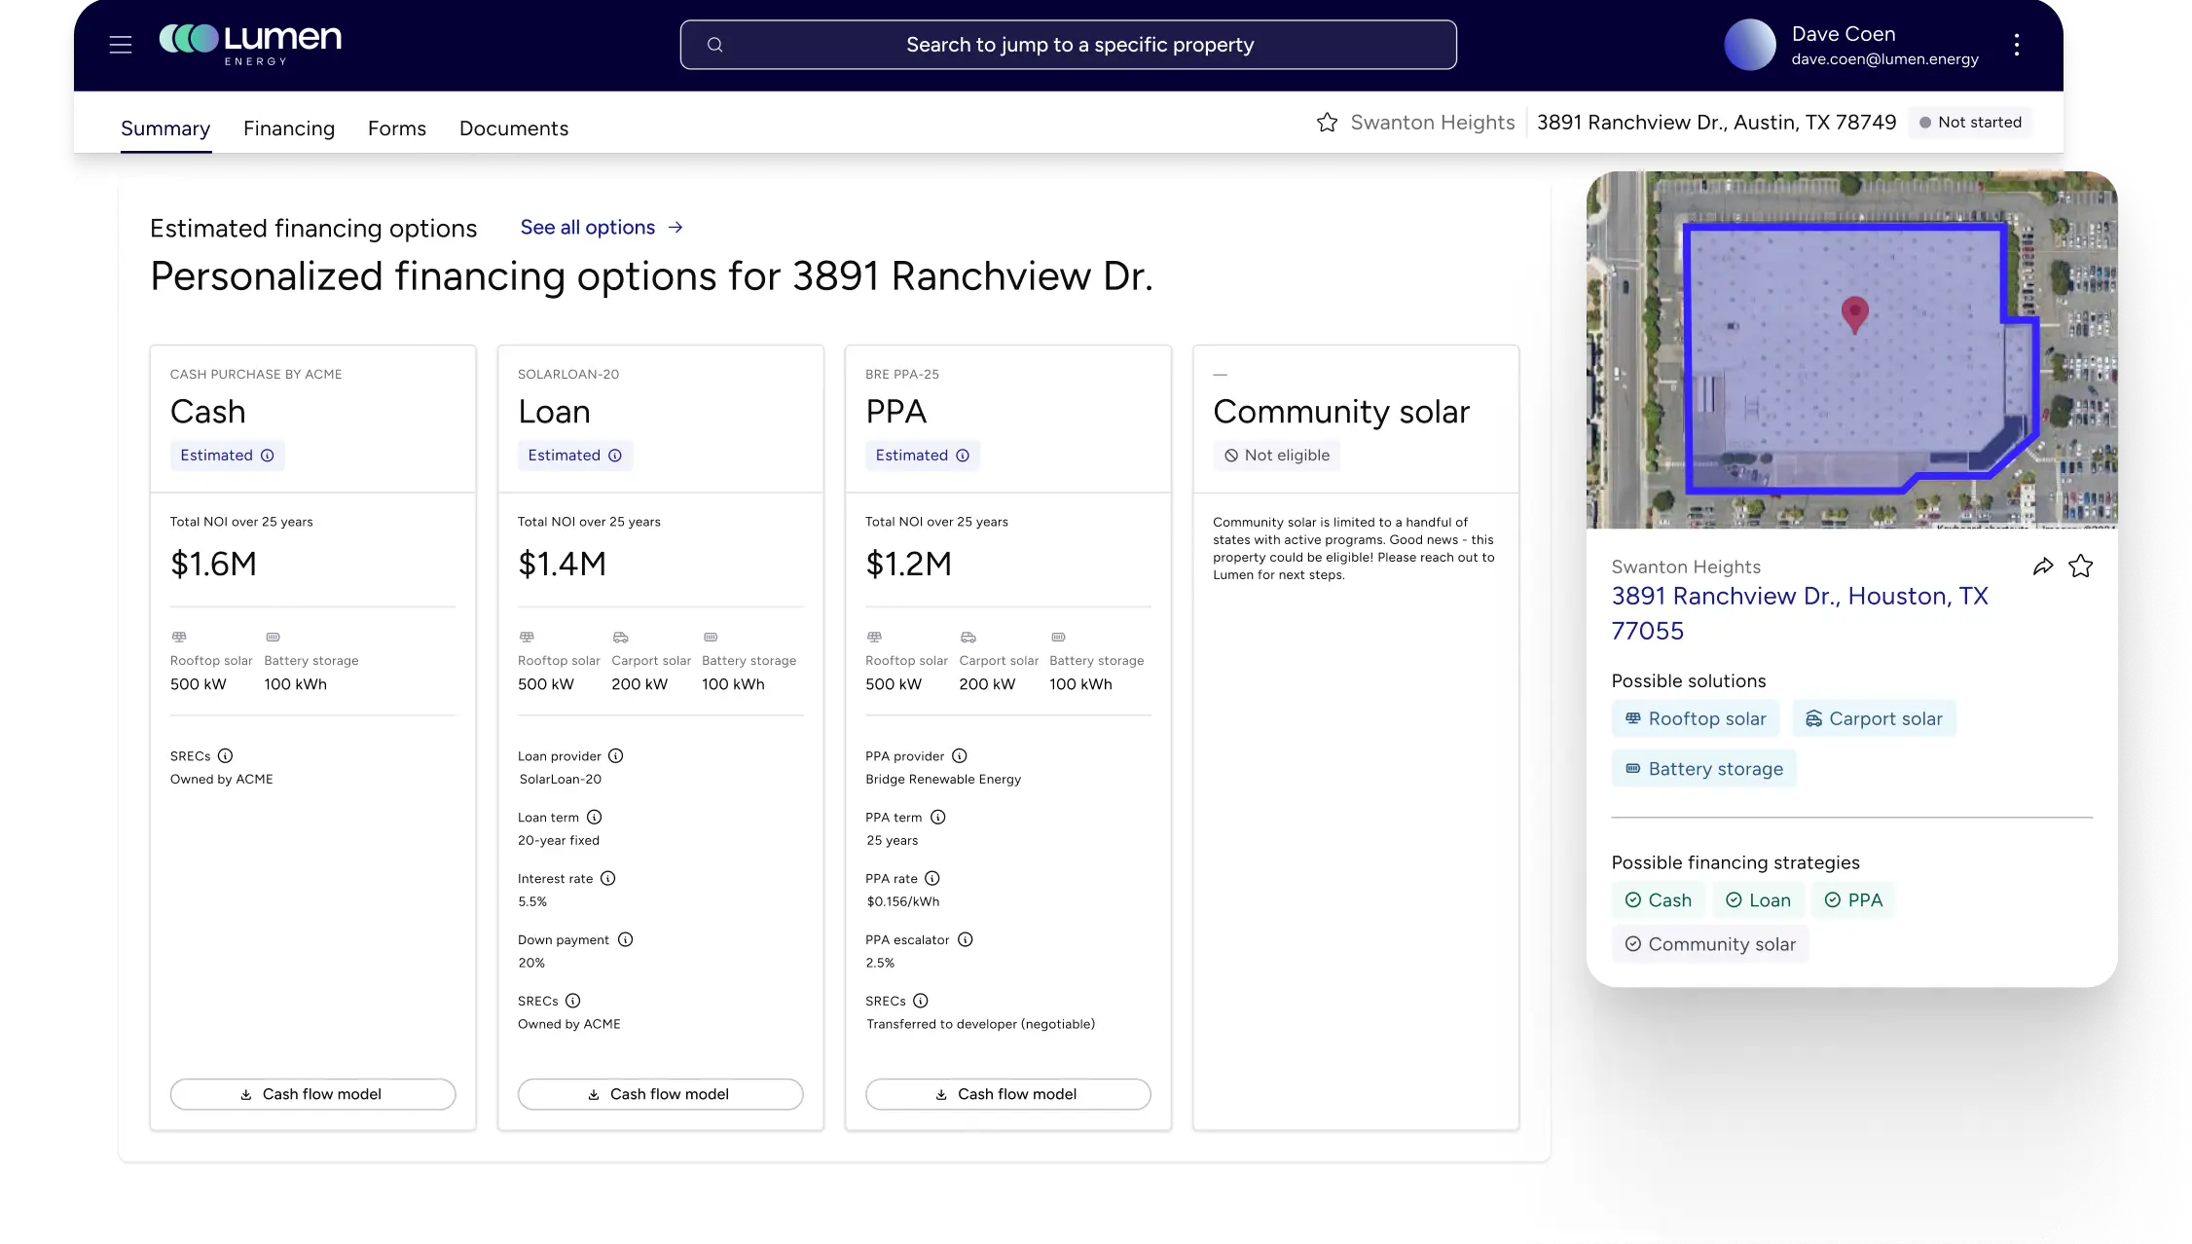Click the Lumen Energy logo
Screen dimensions: 2192x1244
point(250,44)
